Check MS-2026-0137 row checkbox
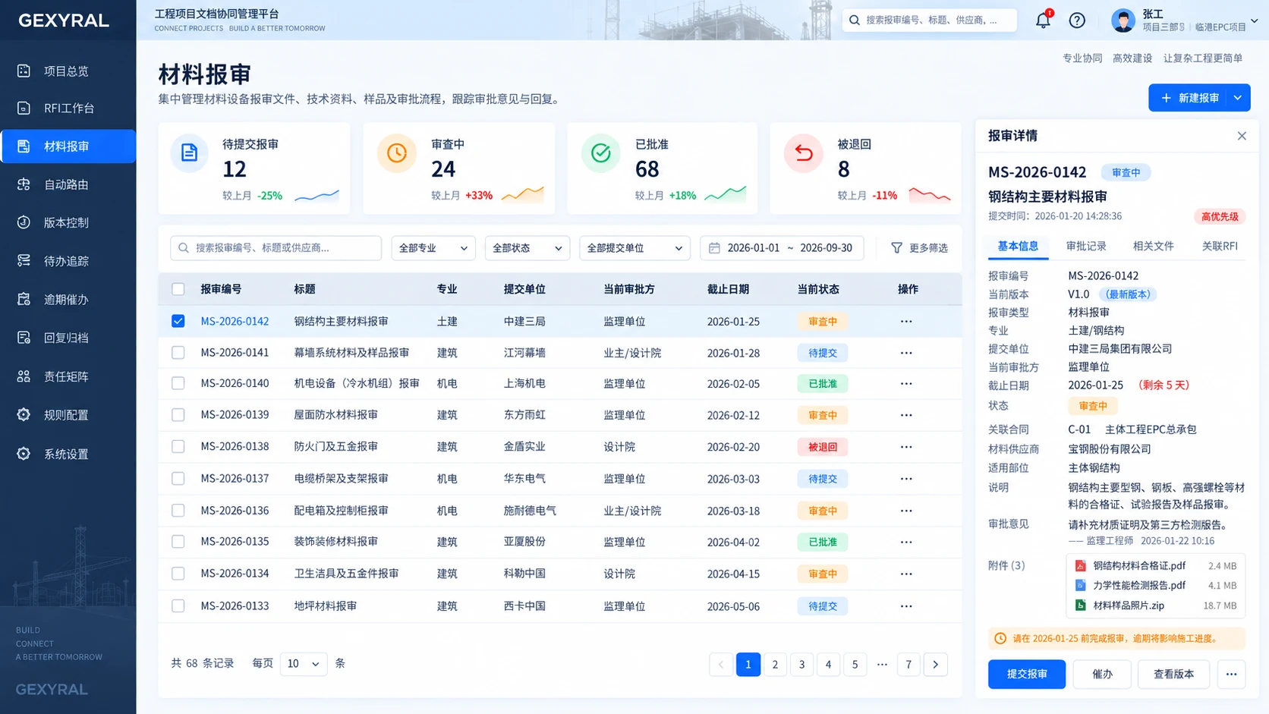 (178, 479)
